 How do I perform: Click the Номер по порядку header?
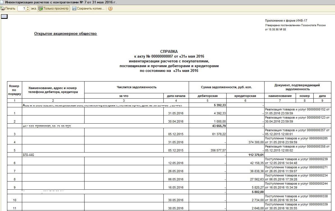[x=15, y=90]
